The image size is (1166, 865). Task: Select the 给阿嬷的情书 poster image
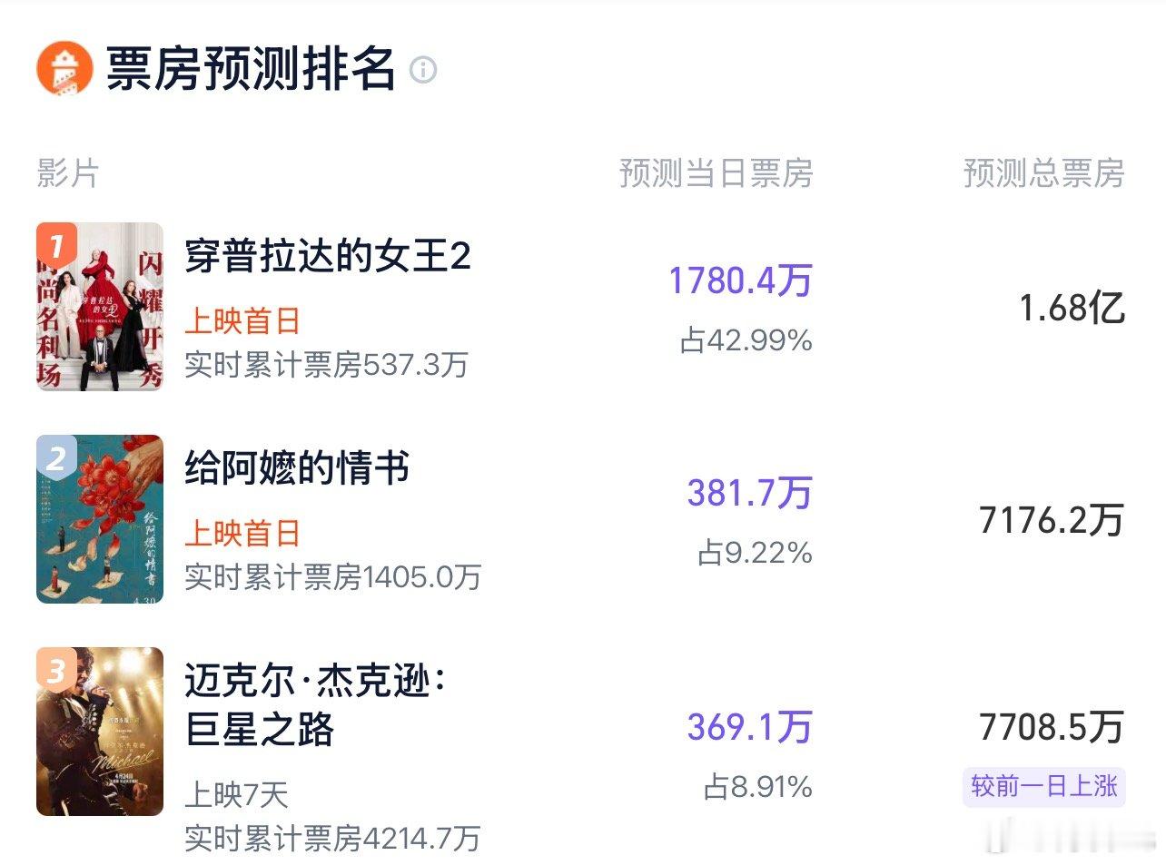coord(100,519)
